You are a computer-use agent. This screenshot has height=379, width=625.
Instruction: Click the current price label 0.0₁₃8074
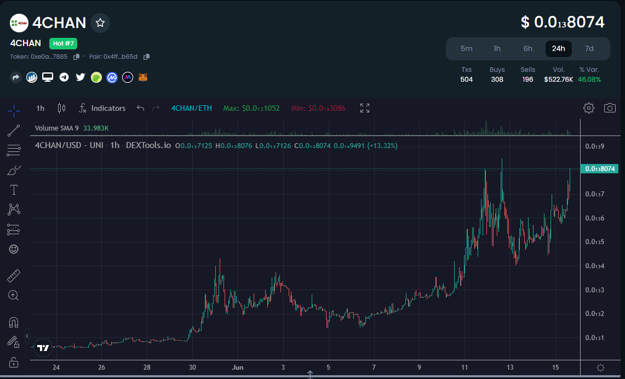599,169
